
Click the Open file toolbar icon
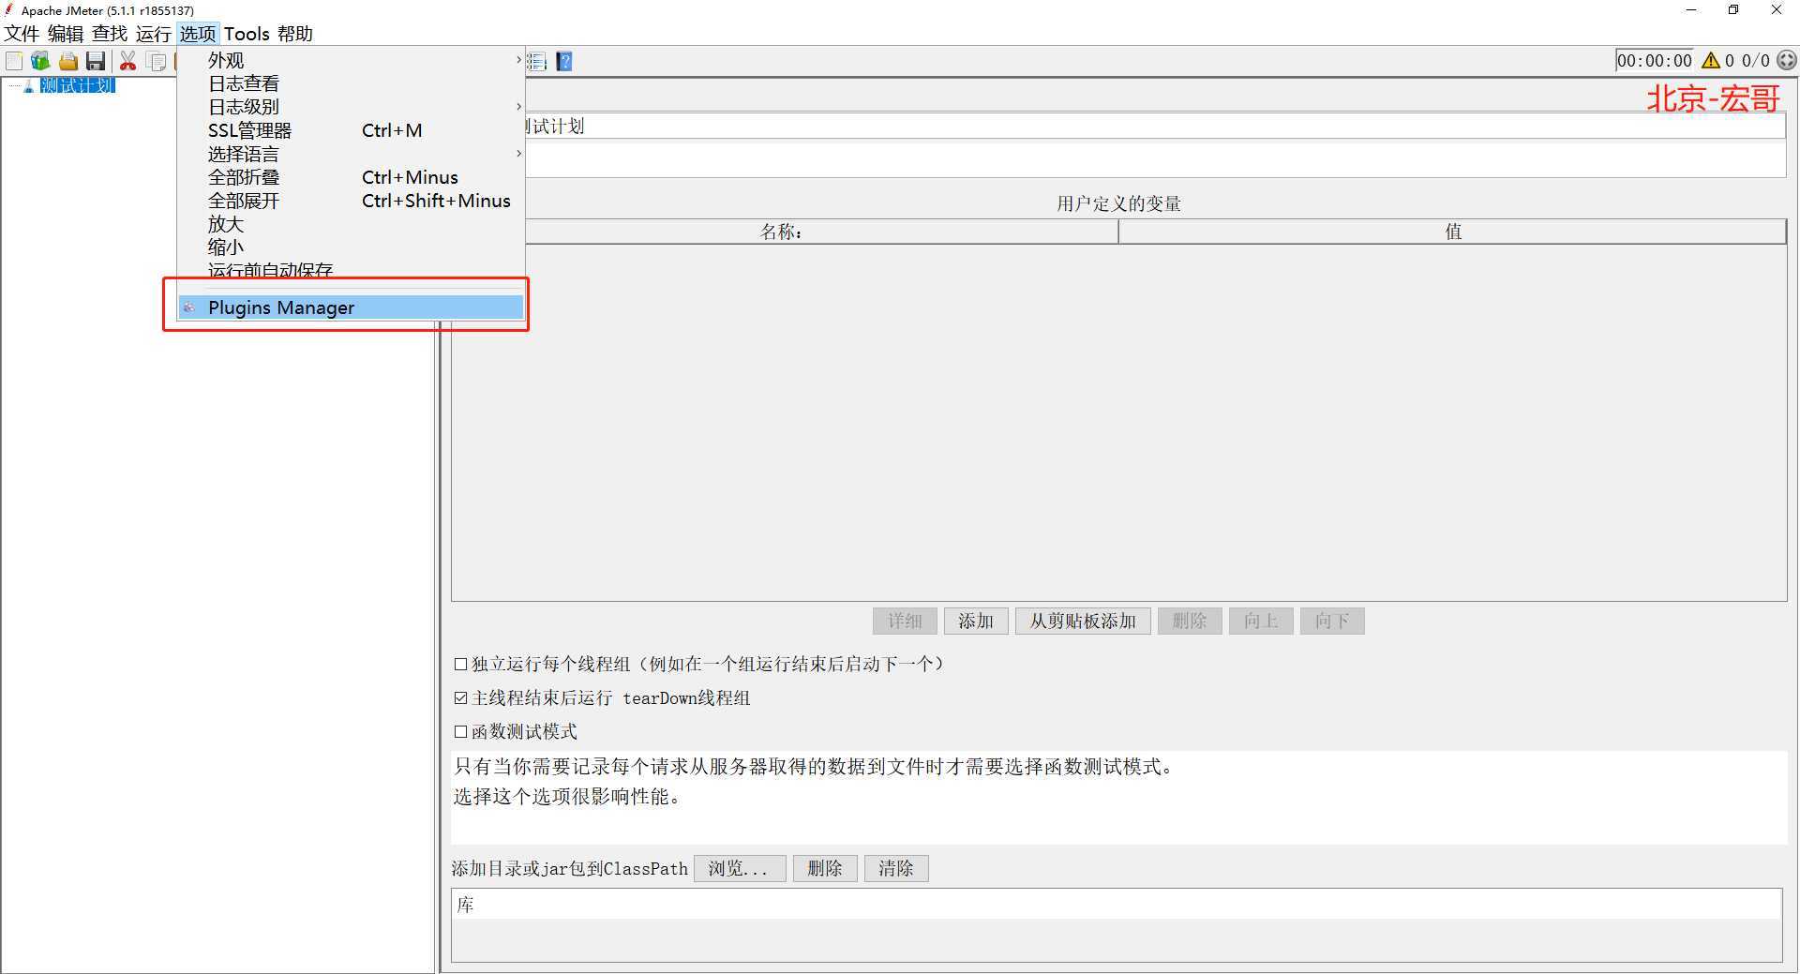coord(68,61)
